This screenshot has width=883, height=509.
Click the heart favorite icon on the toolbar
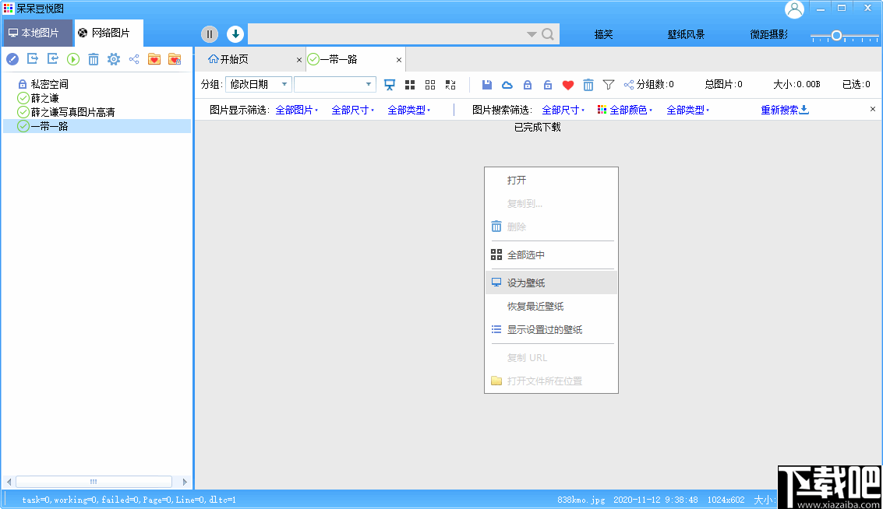568,84
